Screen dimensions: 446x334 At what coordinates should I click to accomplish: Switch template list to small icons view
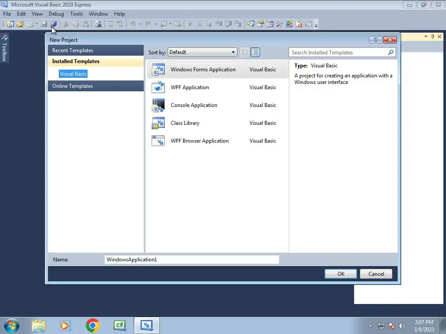coord(244,52)
